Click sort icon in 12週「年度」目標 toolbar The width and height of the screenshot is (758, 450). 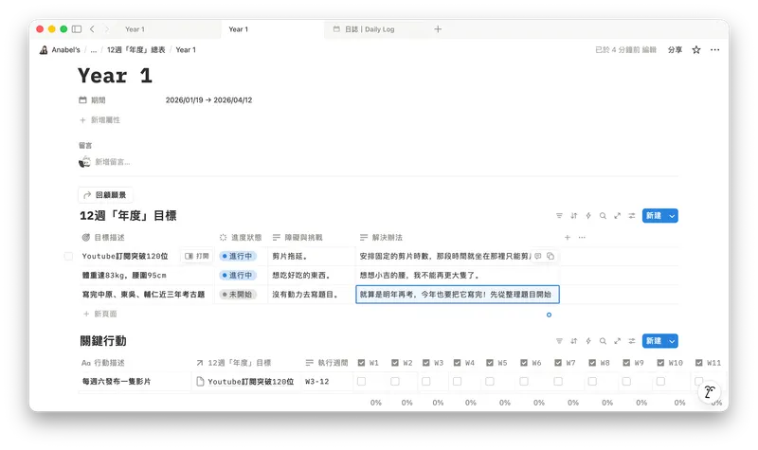[x=574, y=216]
